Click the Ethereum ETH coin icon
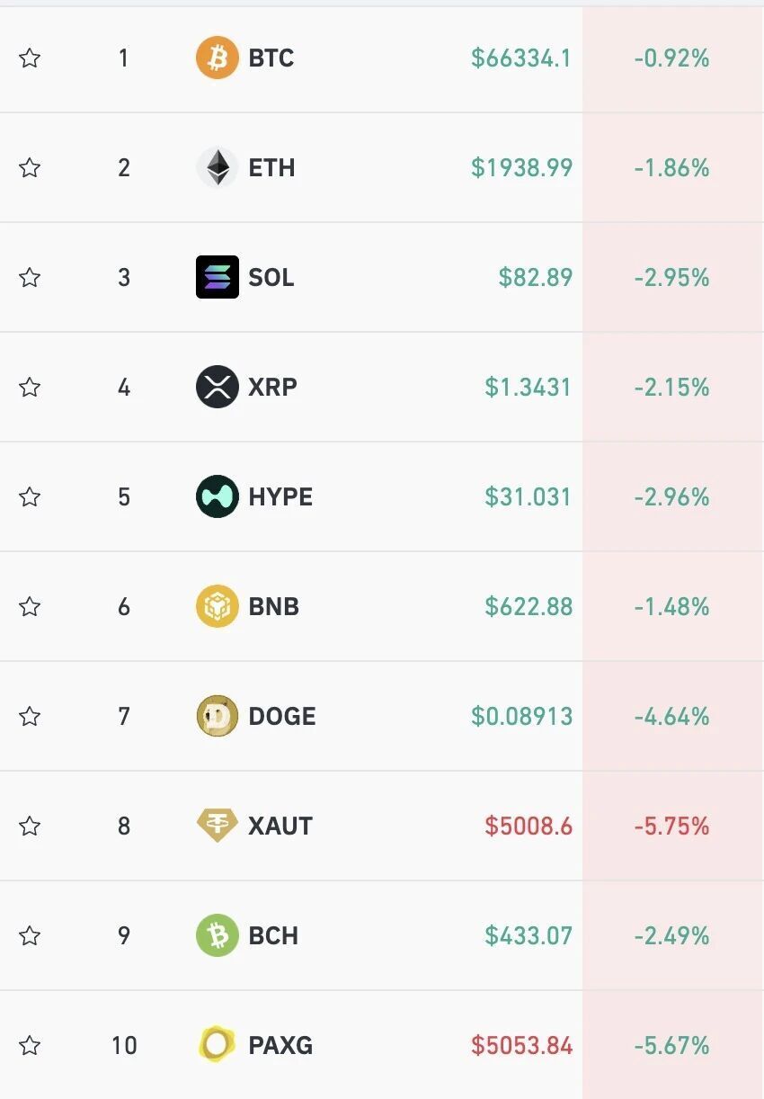Image resolution: width=764 pixels, height=1099 pixels. click(x=217, y=168)
